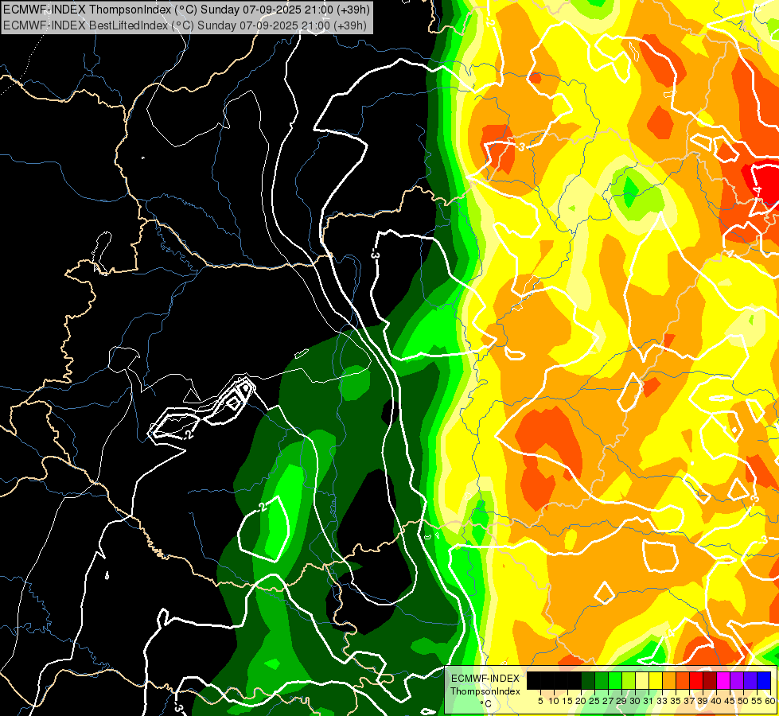Image resolution: width=779 pixels, height=716 pixels.
Task: Click legend tick value 29
Action: (621, 701)
